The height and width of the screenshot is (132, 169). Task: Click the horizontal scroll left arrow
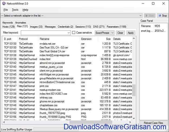[x=4, y=122]
